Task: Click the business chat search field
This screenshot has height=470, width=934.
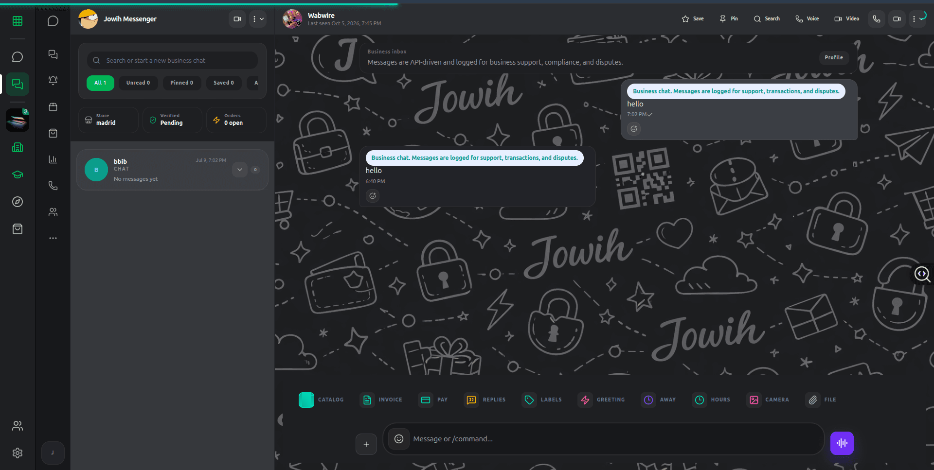Action: click(172, 60)
